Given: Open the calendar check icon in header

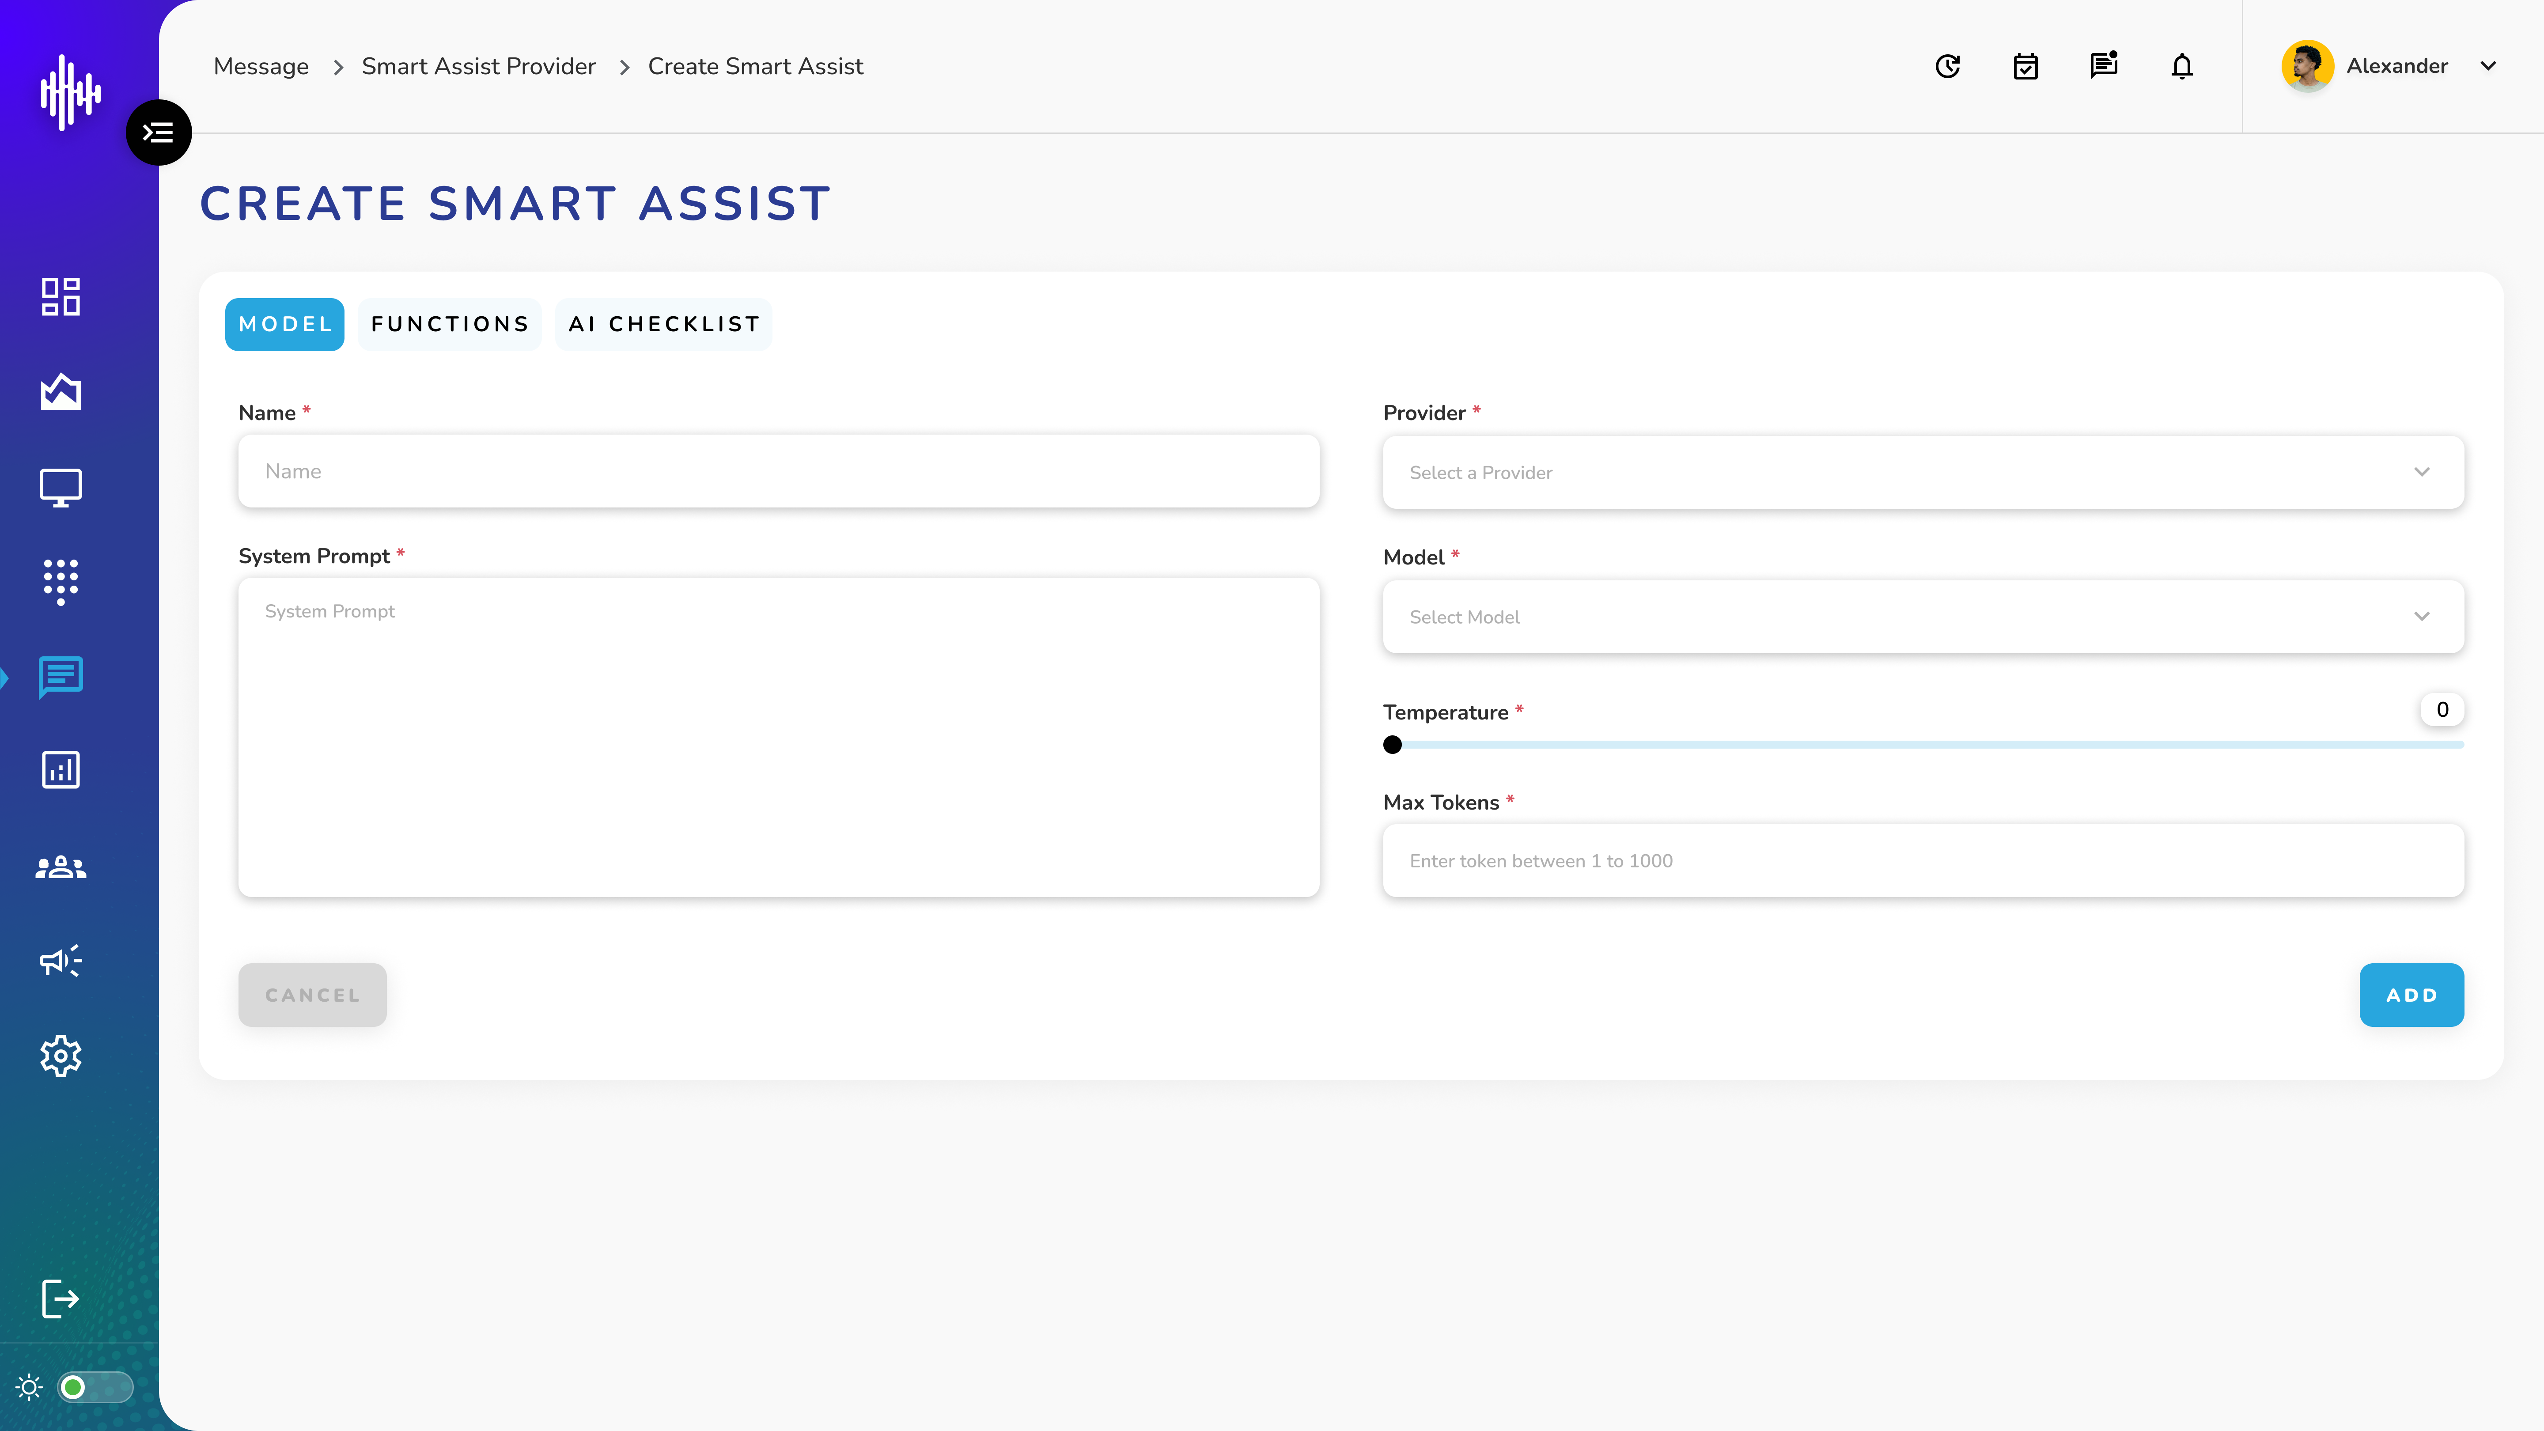Looking at the screenshot, I should click(x=2025, y=66).
